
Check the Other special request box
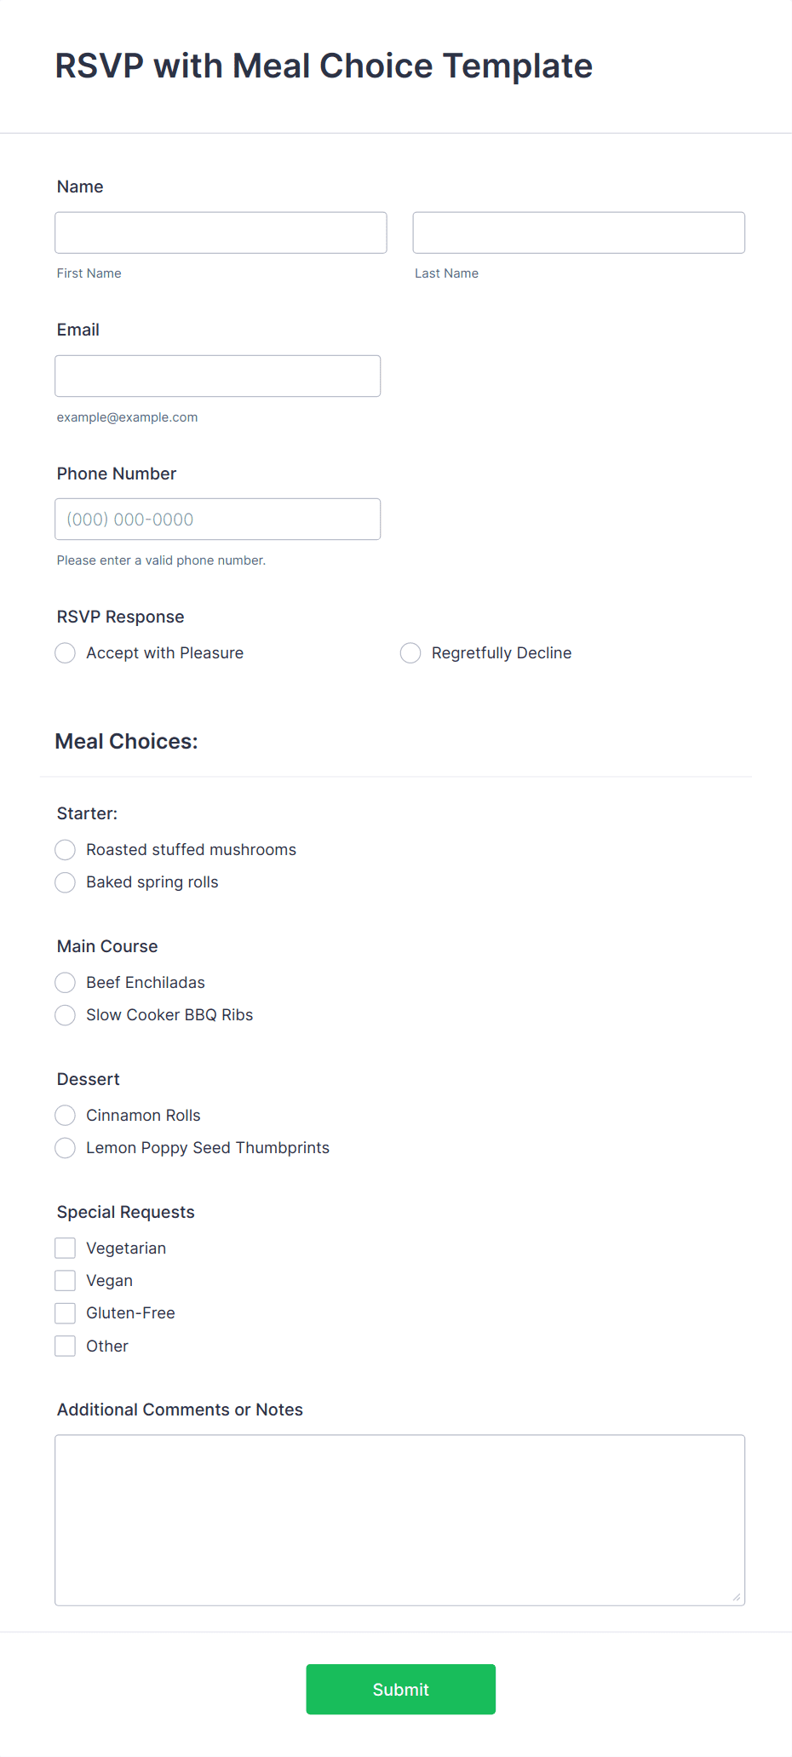(x=65, y=1346)
